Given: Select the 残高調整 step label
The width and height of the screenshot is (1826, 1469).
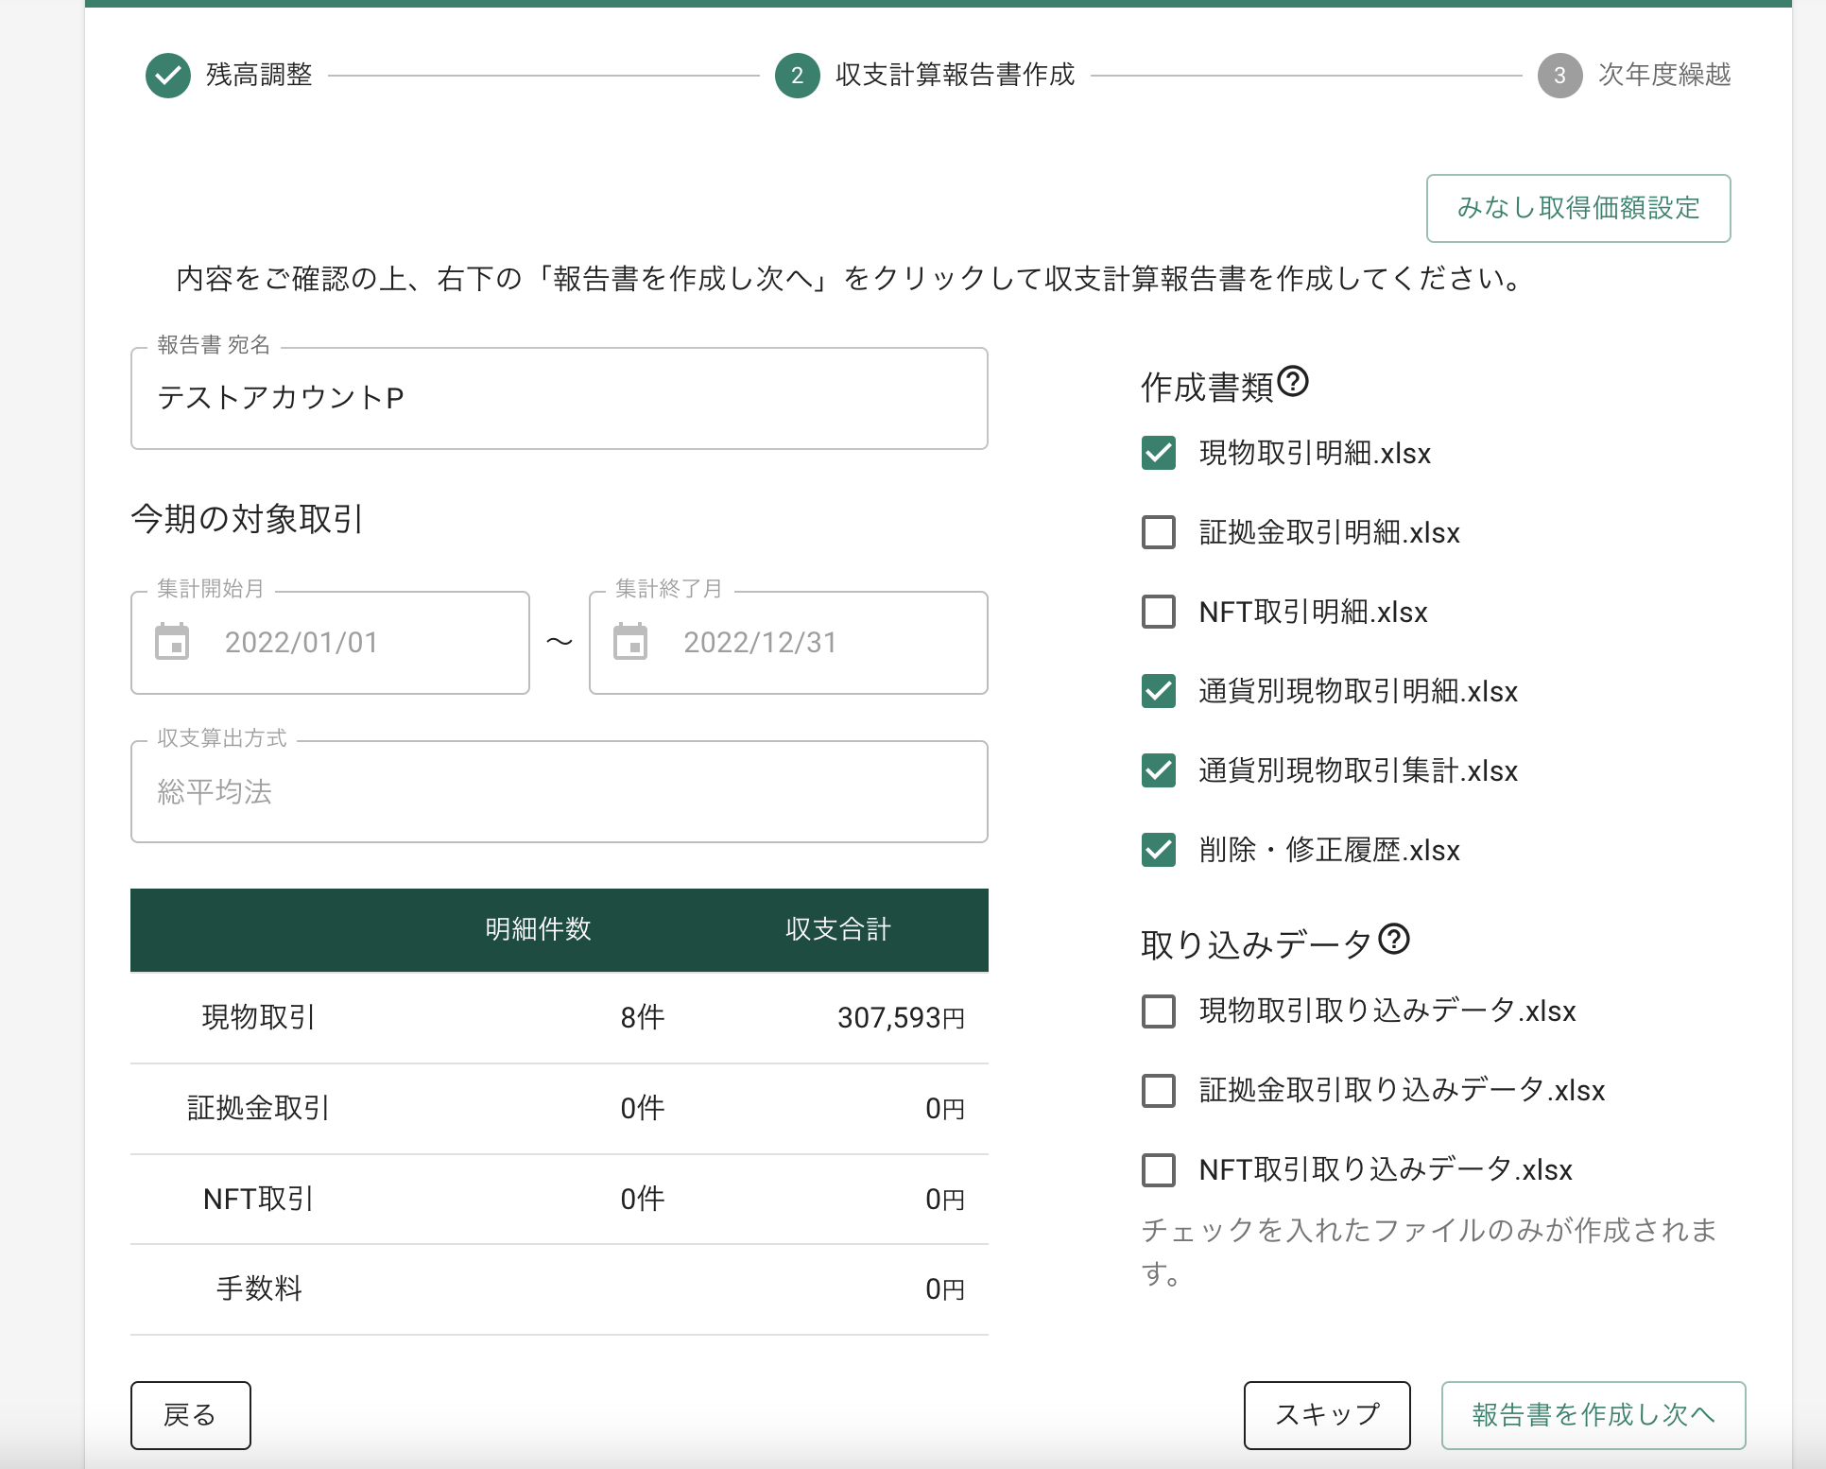Looking at the screenshot, I should (x=256, y=76).
